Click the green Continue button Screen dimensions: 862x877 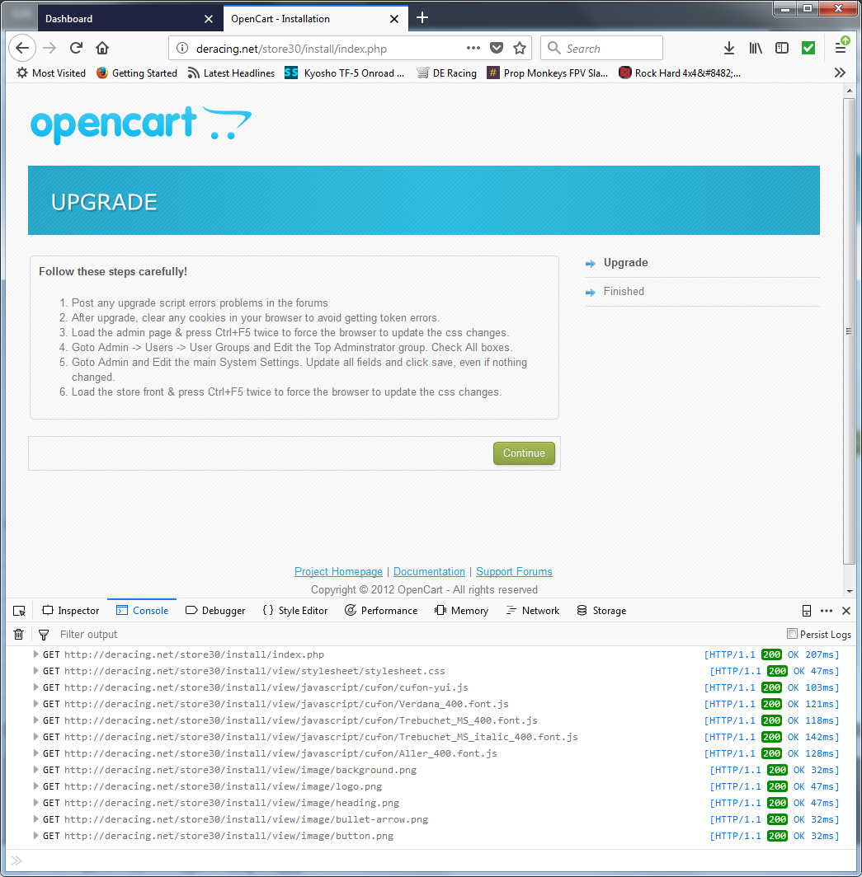pos(524,453)
